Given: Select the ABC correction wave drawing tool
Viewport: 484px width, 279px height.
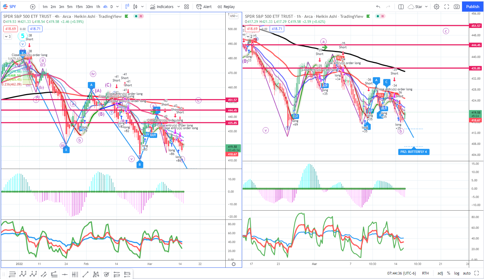Looking at the screenshot, I should pos(23,274).
